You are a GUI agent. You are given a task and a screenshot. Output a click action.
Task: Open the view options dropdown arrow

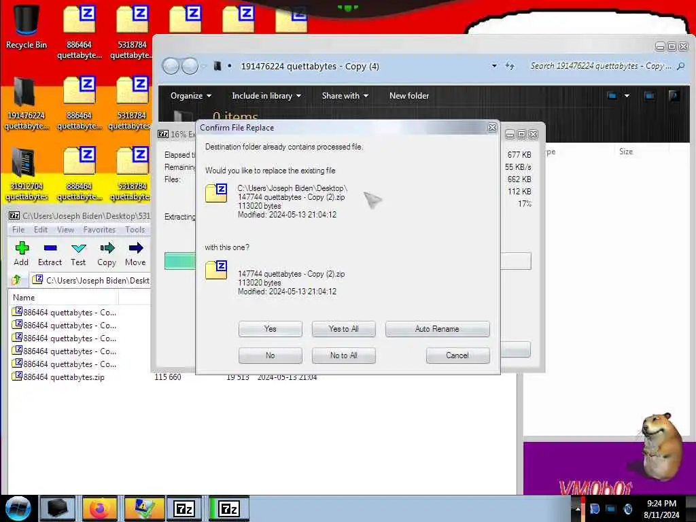point(627,95)
